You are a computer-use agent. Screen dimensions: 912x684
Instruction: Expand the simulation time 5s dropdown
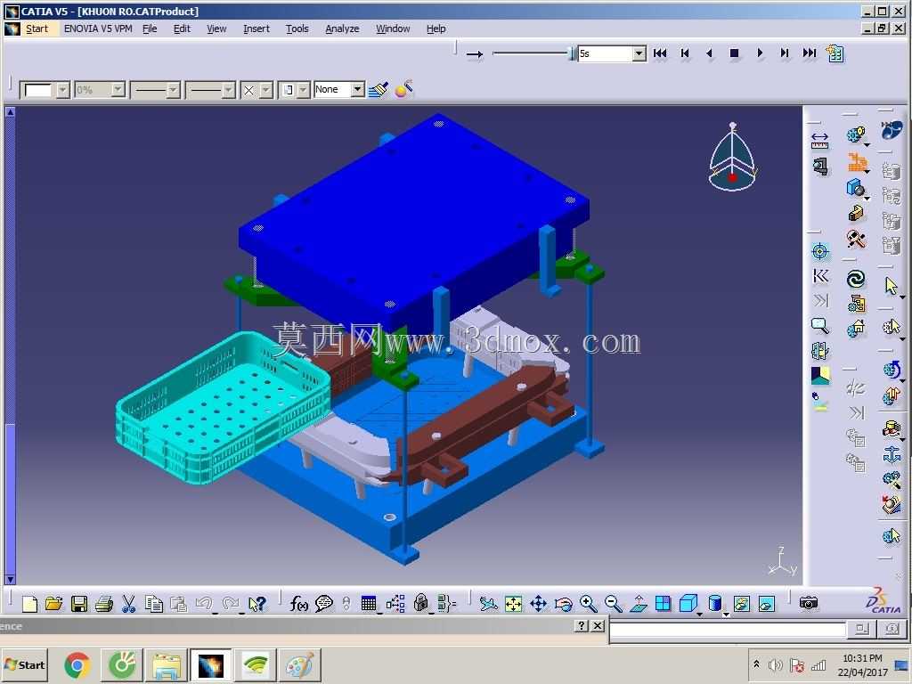[639, 53]
